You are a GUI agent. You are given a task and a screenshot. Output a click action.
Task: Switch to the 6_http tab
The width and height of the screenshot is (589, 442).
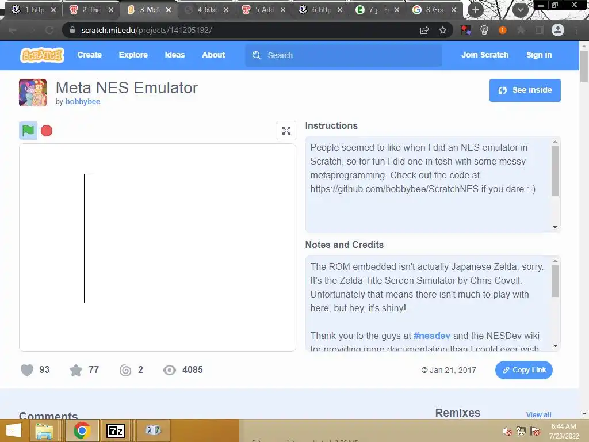coord(322,10)
